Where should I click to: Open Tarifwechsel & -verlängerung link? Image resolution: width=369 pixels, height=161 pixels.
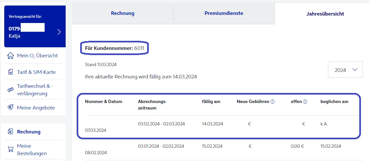35,90
